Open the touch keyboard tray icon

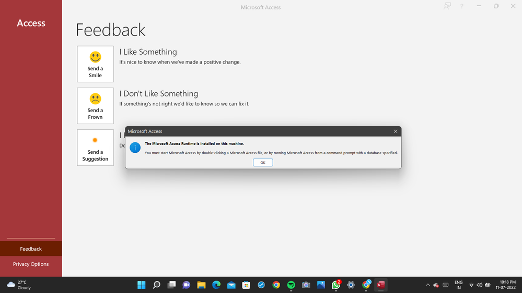(x=445, y=285)
